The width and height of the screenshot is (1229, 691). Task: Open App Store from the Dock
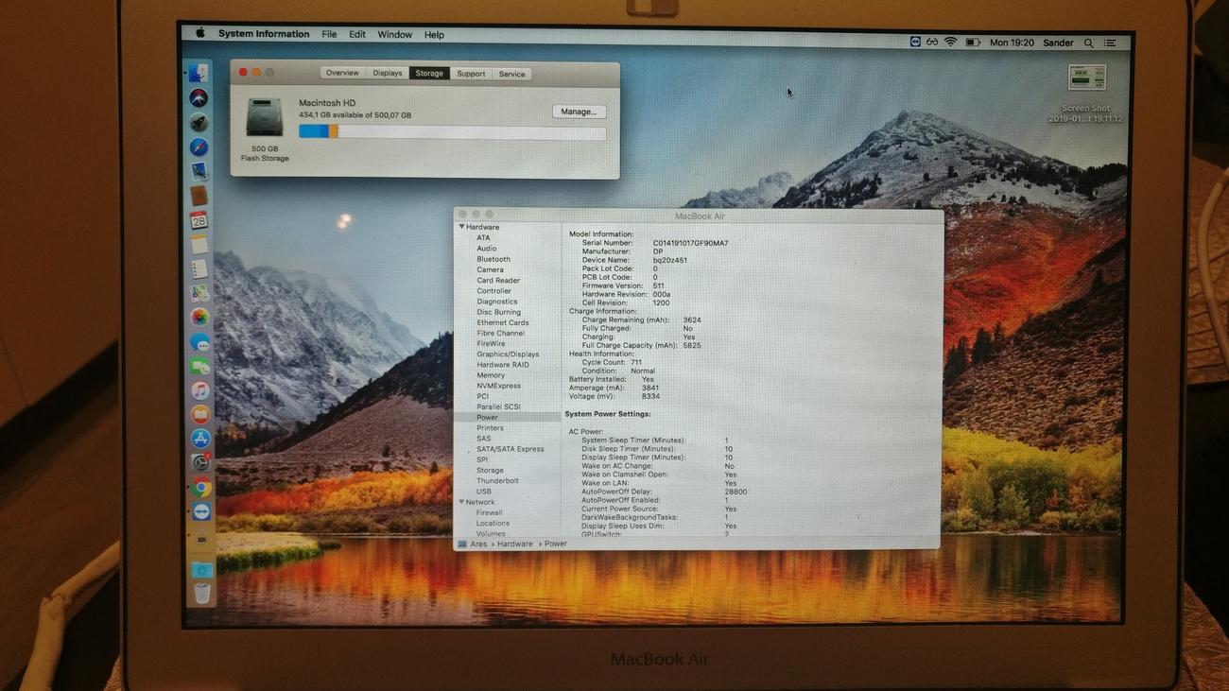tap(200, 439)
